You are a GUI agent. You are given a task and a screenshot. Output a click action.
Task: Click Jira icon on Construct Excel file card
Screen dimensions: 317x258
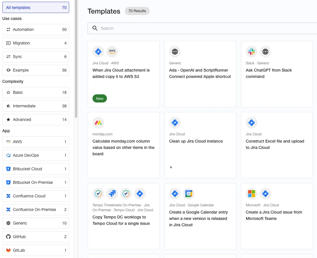point(252,123)
